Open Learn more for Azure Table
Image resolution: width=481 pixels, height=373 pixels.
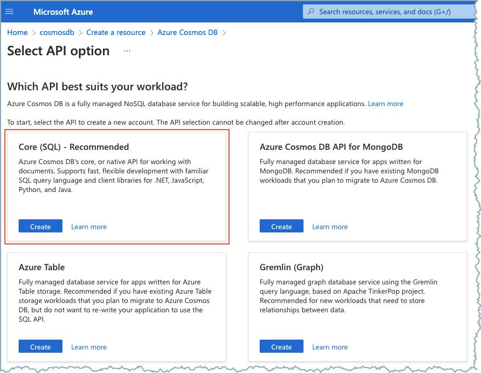point(89,347)
